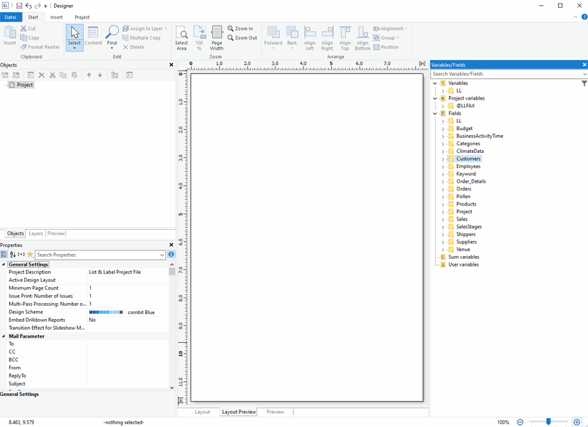Expand the Customers field folder
Screen dimensions: 588x427
443,159
